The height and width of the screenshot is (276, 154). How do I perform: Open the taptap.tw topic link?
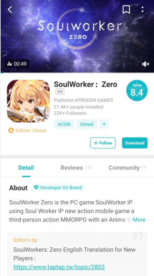point(59,267)
